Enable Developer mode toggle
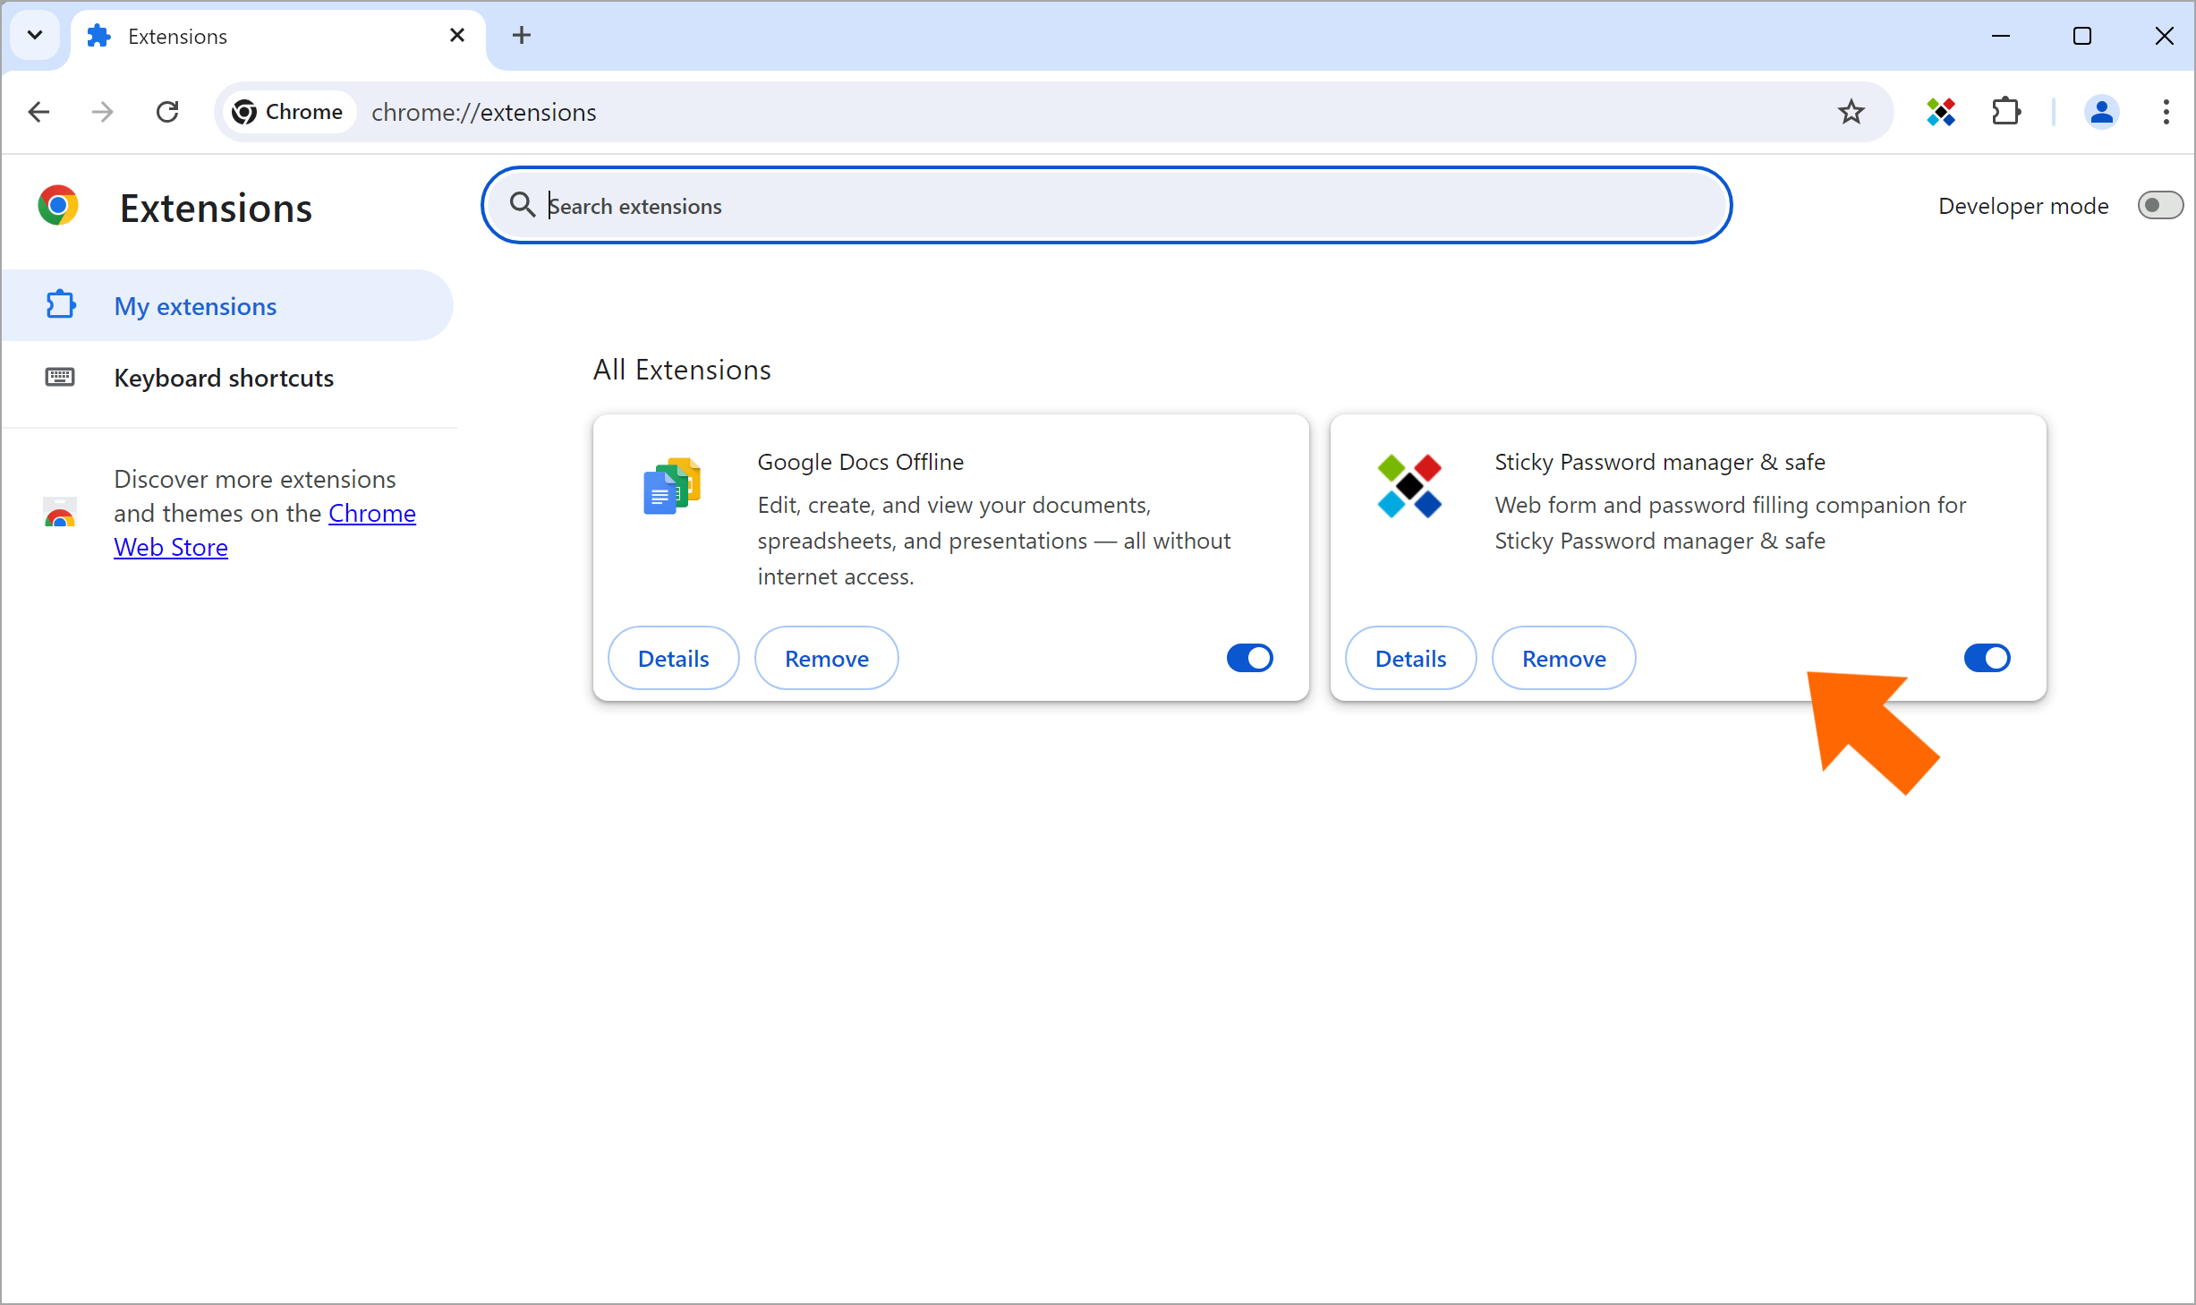Screen dimensions: 2196x1305 [2160, 206]
